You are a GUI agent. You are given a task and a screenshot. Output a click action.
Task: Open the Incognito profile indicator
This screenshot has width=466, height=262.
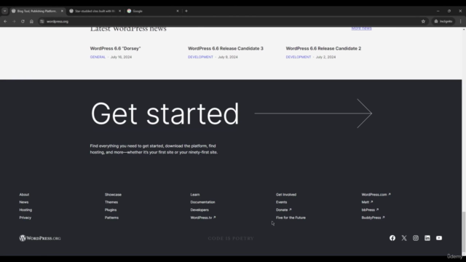click(443, 21)
